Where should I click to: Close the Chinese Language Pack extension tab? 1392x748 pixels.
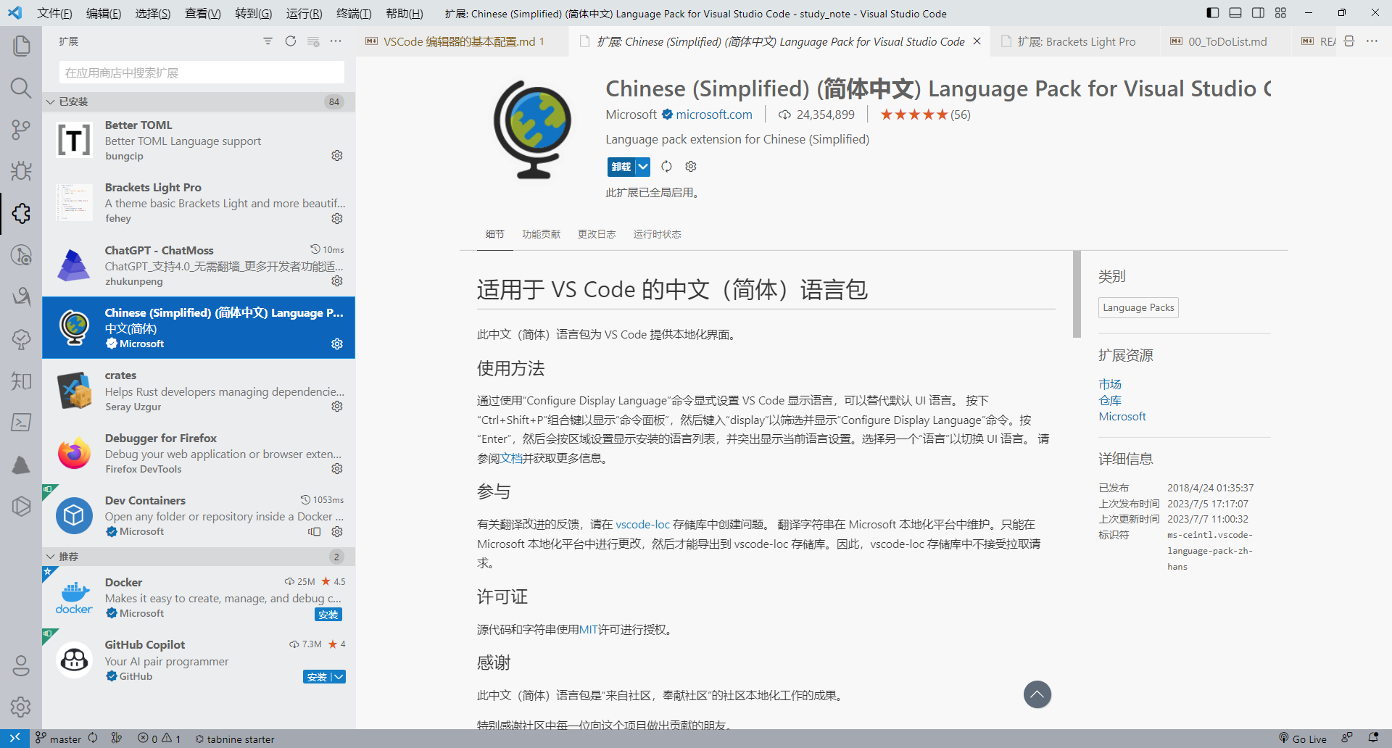[x=977, y=41]
